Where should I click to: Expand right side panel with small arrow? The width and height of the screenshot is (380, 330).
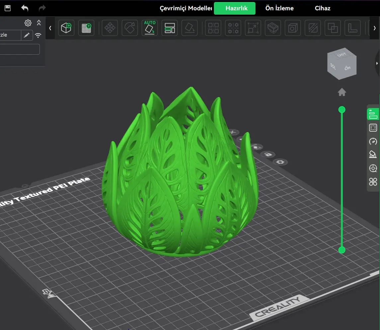pyautogui.click(x=377, y=63)
